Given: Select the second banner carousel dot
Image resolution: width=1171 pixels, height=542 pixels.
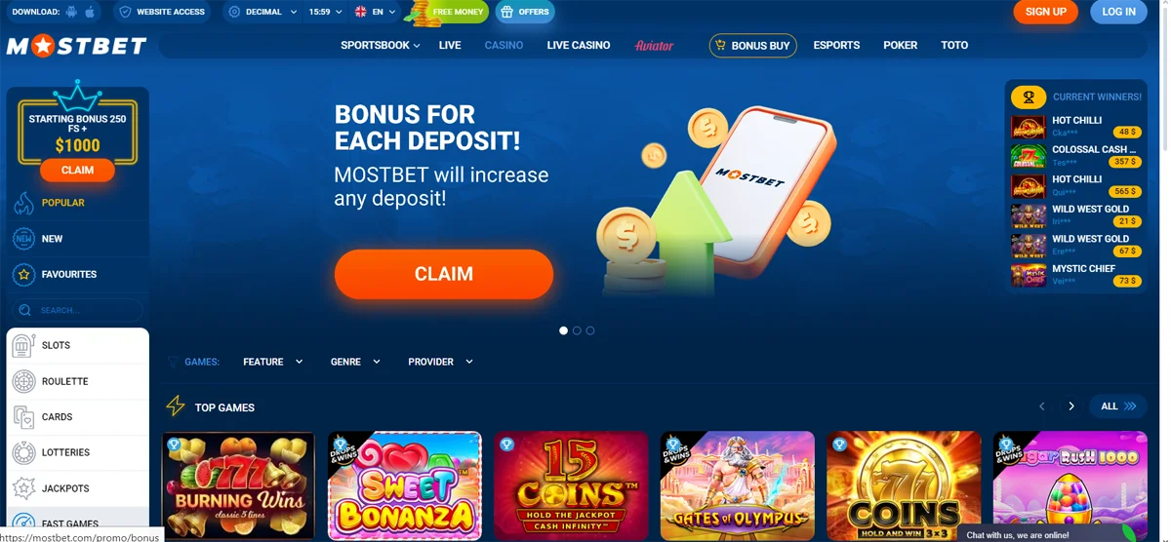Looking at the screenshot, I should click(577, 330).
